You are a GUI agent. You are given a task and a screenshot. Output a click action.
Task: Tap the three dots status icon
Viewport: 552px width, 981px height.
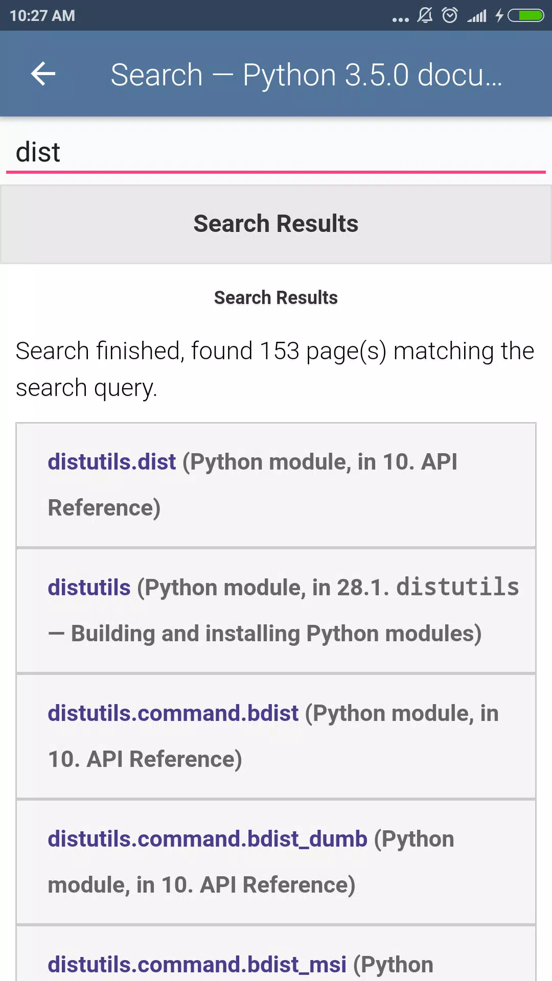point(400,19)
